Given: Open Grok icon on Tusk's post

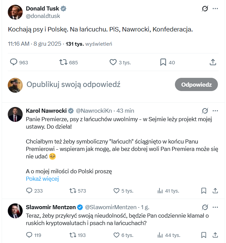Looking at the screenshot, I should pyautogui.click(x=204, y=9).
